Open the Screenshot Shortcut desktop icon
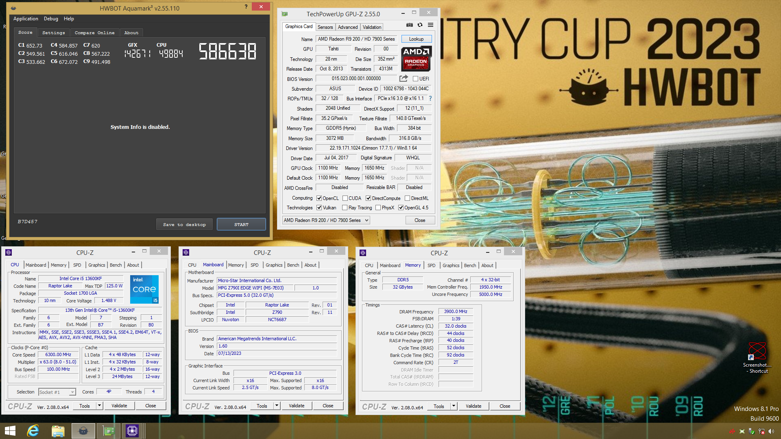Viewport: 781px width, 439px height. 758,358
